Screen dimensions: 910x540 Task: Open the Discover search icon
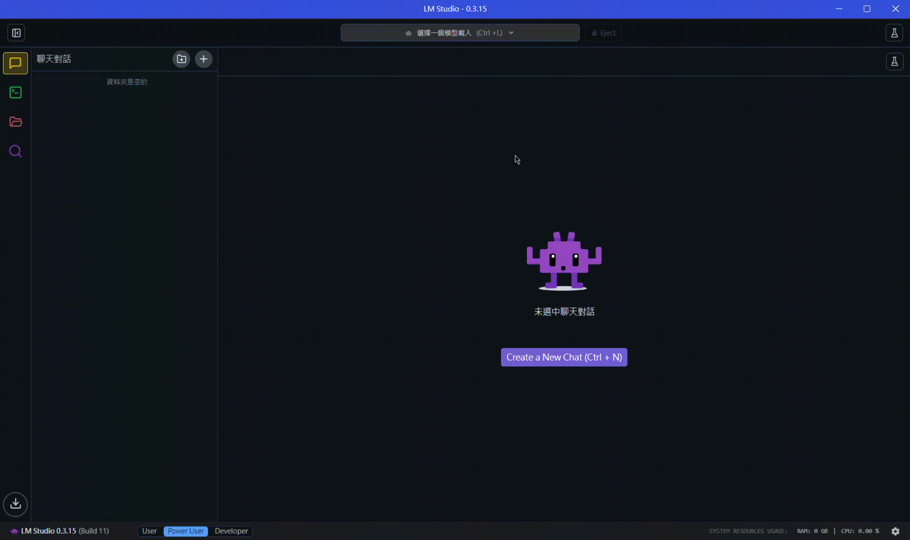point(15,151)
